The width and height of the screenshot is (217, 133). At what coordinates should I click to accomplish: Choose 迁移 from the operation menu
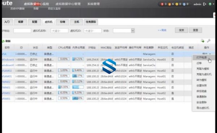[199, 63]
